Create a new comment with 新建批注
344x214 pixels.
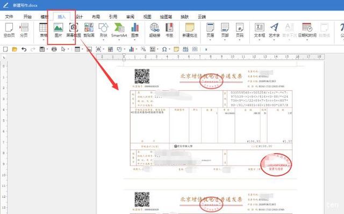[190, 30]
